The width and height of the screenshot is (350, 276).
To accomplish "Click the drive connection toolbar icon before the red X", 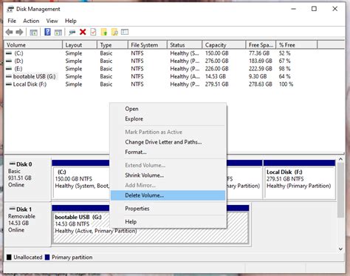I will coord(72,33).
